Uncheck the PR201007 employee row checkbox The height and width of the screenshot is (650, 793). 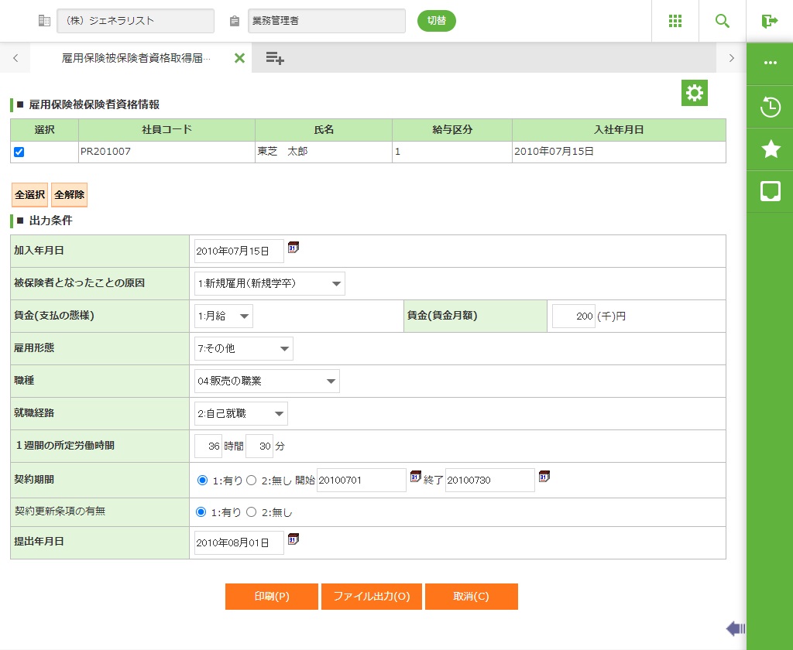[x=19, y=152]
